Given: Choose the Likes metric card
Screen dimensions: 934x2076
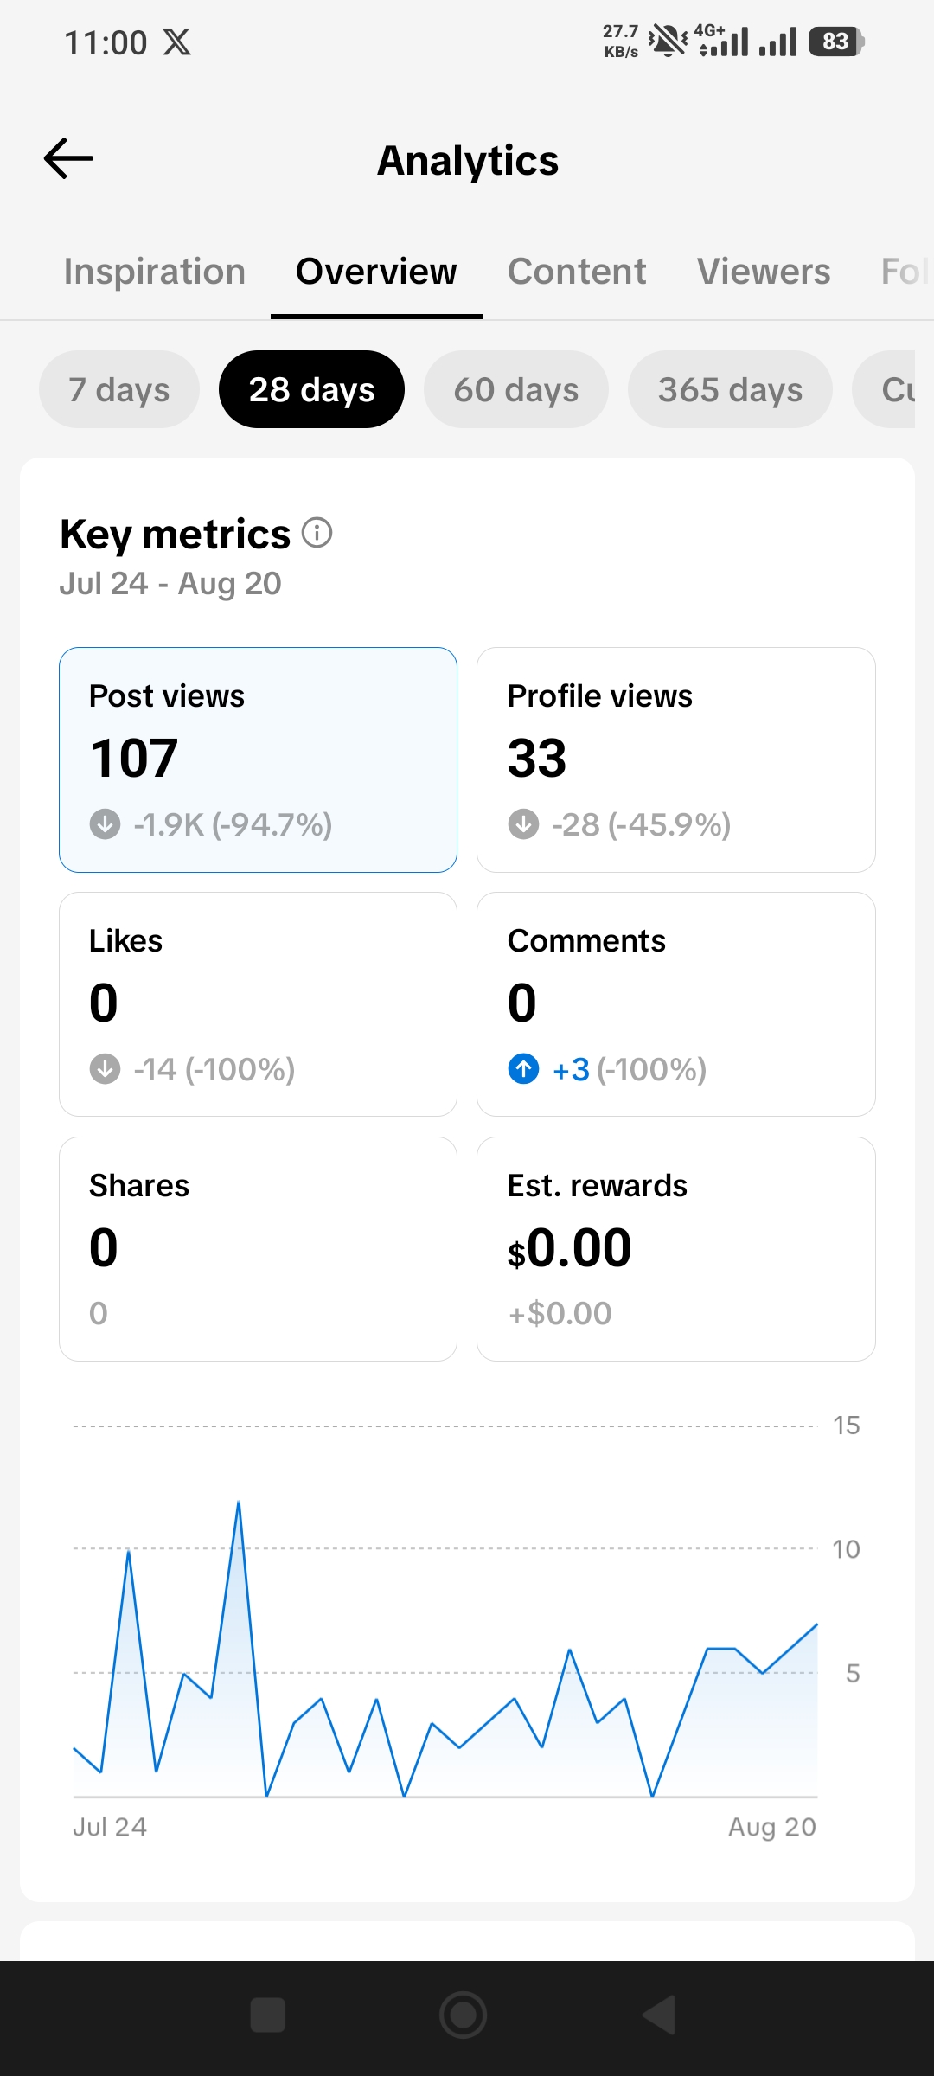Looking at the screenshot, I should pos(258,1004).
